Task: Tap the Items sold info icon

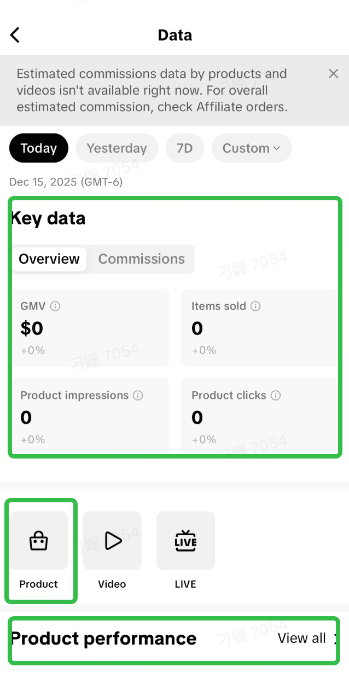Action: coord(255,306)
